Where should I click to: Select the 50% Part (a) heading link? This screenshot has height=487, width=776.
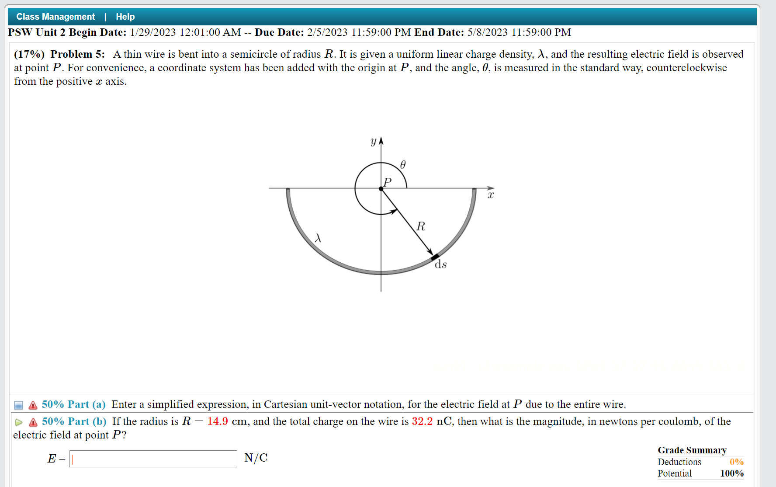click(x=73, y=404)
